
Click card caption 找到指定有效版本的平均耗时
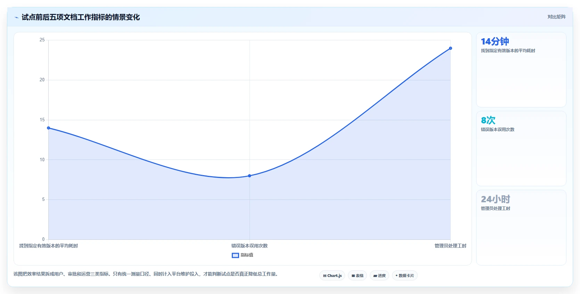(x=508, y=51)
